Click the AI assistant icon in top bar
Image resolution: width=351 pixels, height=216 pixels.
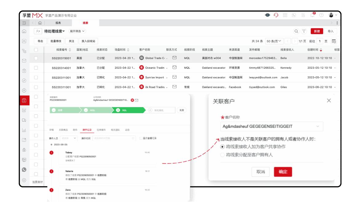(267, 15)
